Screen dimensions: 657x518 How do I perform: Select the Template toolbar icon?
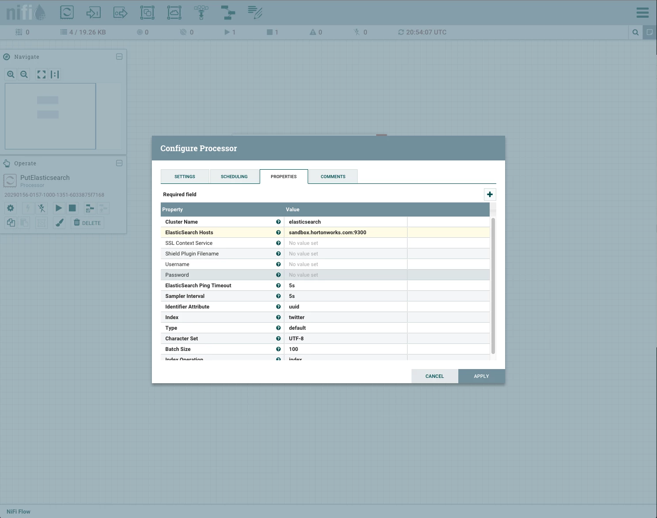coord(228,12)
